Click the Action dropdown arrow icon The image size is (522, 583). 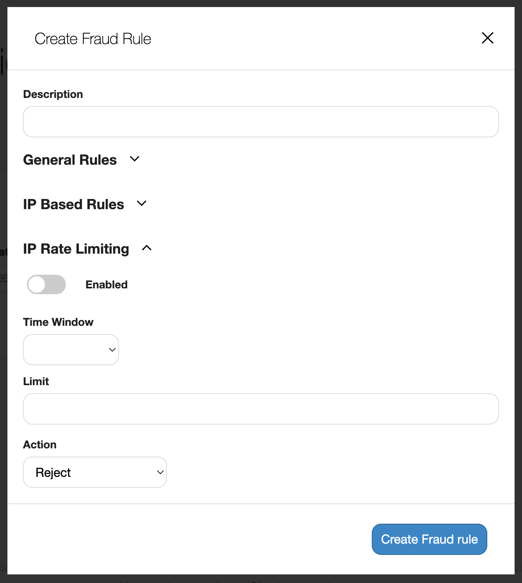coord(160,472)
